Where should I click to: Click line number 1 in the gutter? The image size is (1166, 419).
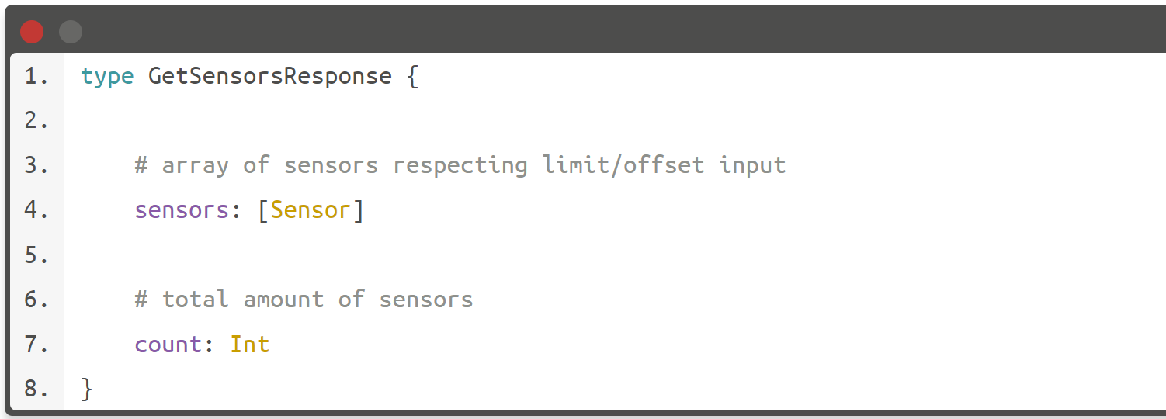click(36, 77)
